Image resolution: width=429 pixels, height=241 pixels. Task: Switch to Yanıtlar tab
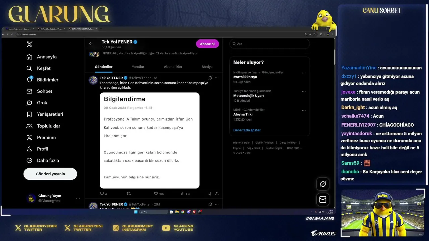pyautogui.click(x=138, y=67)
